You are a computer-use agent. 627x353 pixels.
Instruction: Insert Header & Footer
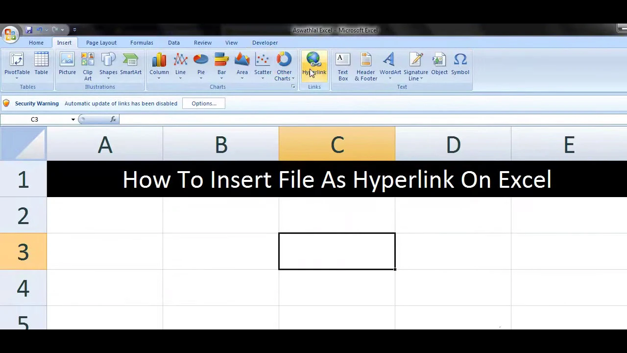point(366,67)
